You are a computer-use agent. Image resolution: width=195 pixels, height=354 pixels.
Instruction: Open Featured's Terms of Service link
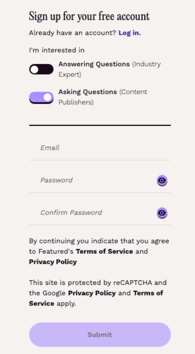pos(104,251)
